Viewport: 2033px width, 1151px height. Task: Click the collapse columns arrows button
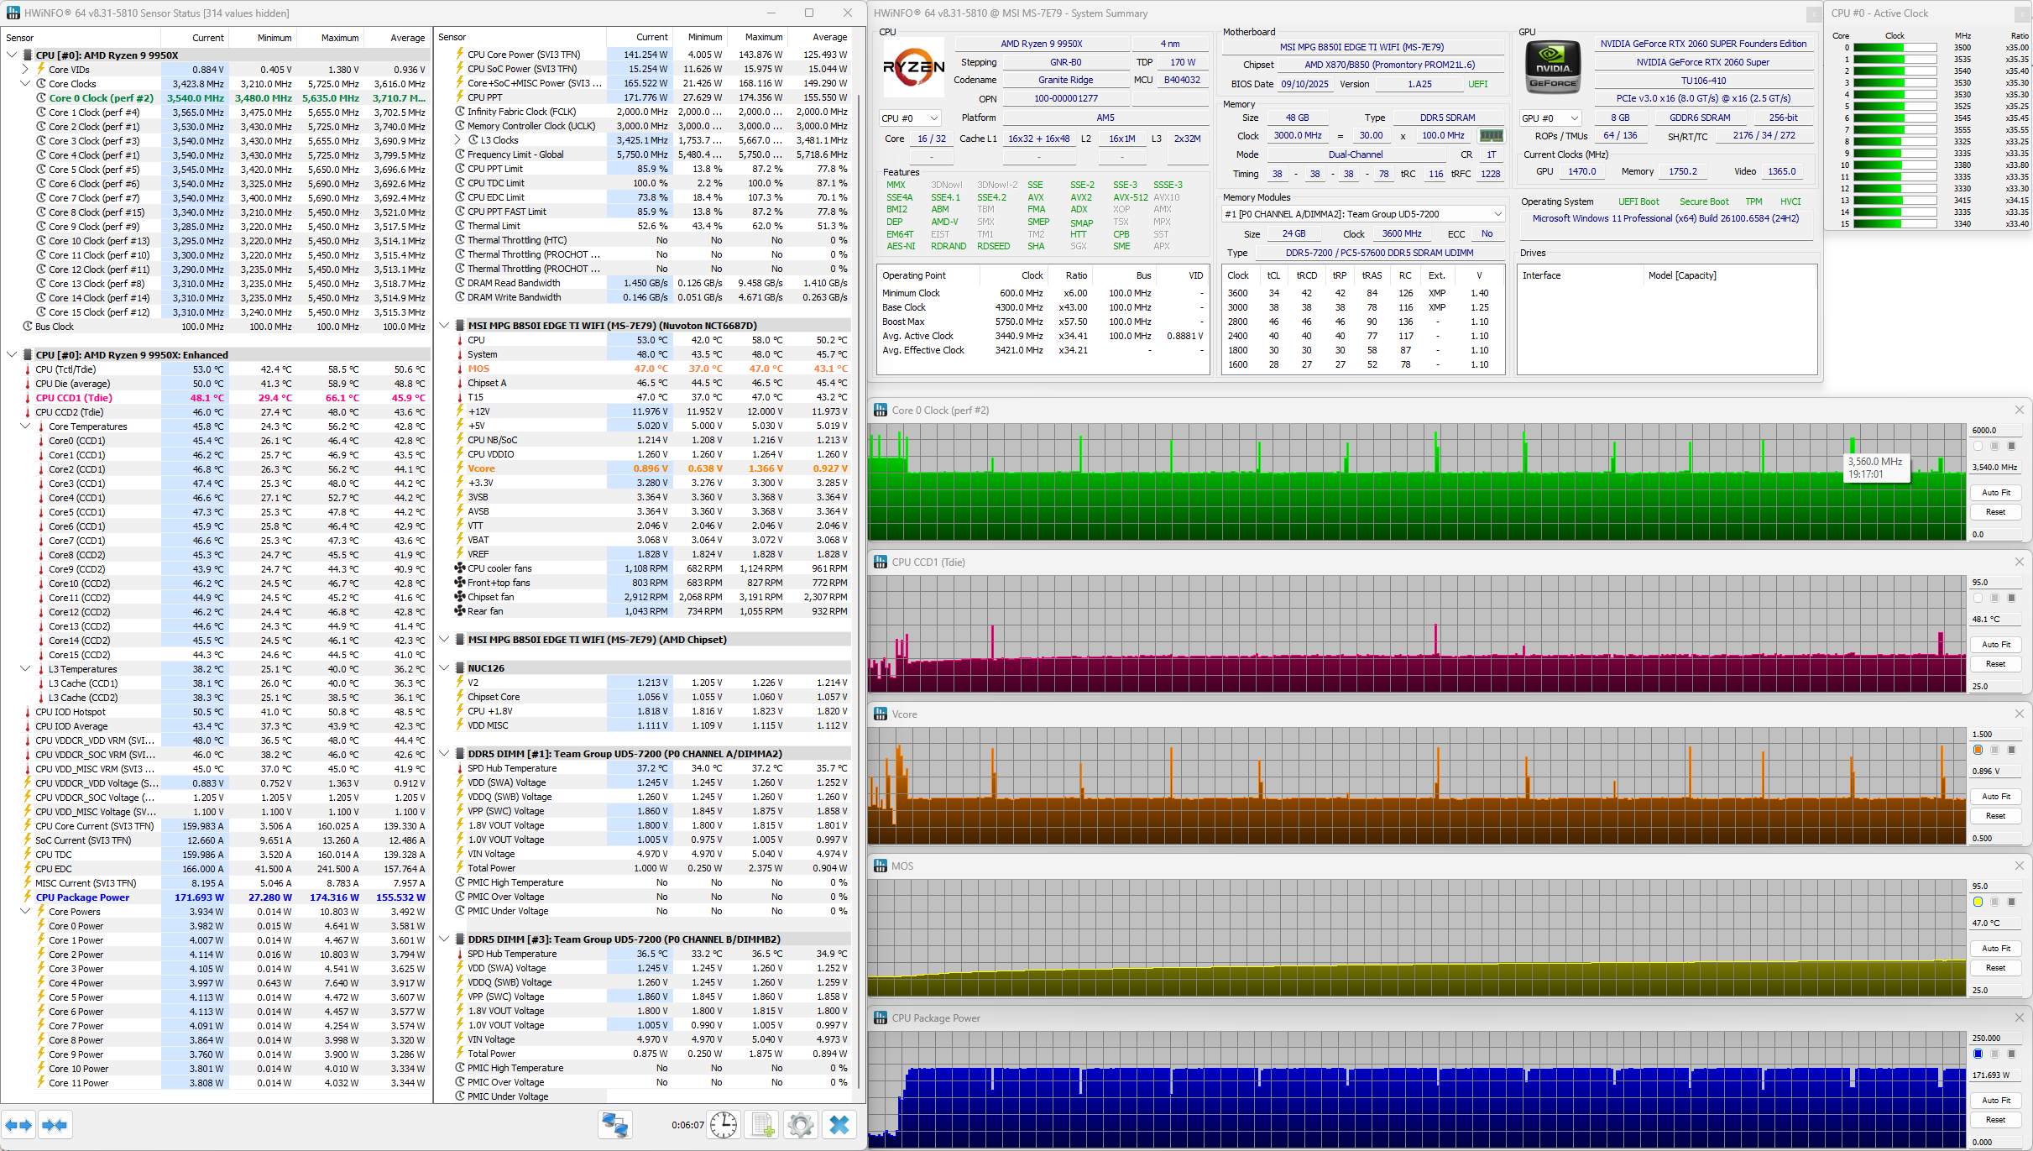55,1125
